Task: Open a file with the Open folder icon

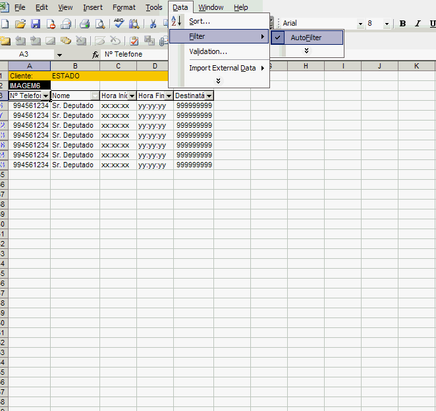Action: coord(20,24)
